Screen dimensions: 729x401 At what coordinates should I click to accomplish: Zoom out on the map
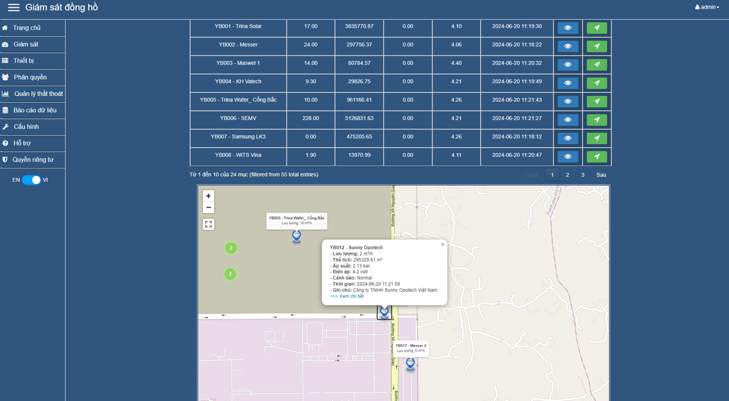[x=209, y=207]
